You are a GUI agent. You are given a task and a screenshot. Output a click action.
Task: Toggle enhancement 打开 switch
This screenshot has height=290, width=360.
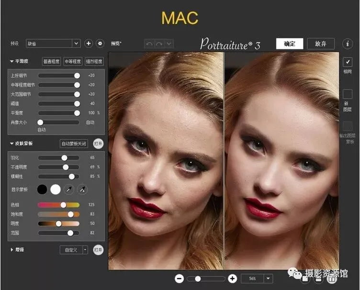click(98, 250)
